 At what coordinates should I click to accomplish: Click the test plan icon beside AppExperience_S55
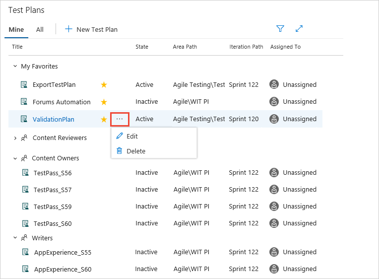[25, 252]
